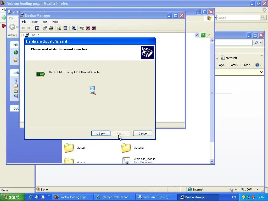Expand the Internet Explorer toolbar overflow chevron
This screenshot has height=201, width=268.
click(262, 55)
